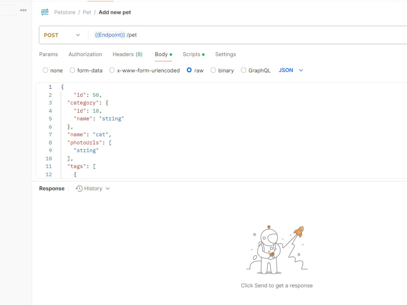Click the HTTP request type icon
407x305 pixels.
click(x=45, y=12)
